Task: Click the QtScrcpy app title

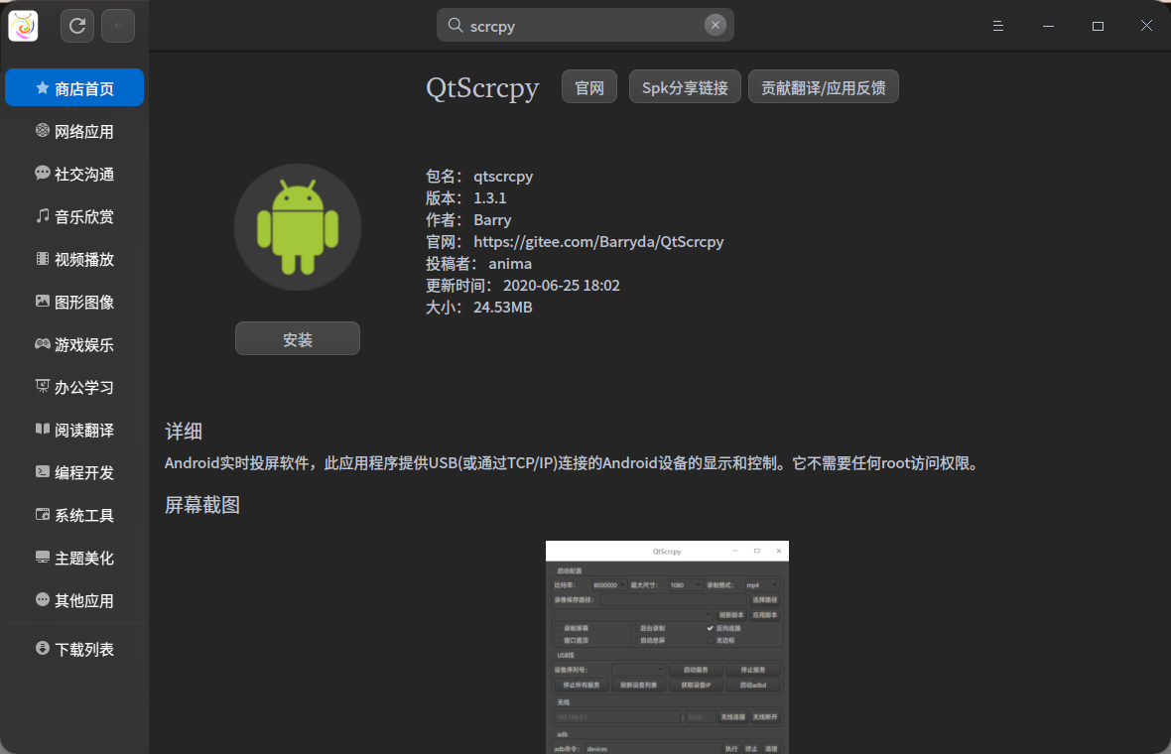Action: point(482,88)
